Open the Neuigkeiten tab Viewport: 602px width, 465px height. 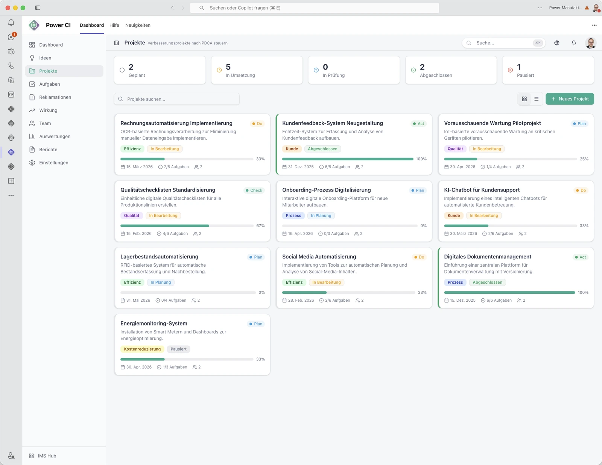click(138, 25)
